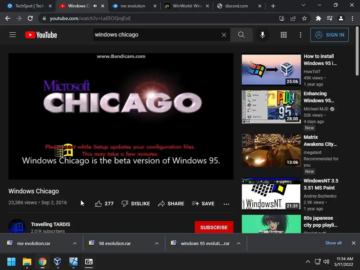Open the YouTube hamburger guide menu
Viewport: 360px width, 270px height.
pyautogui.click(x=13, y=35)
